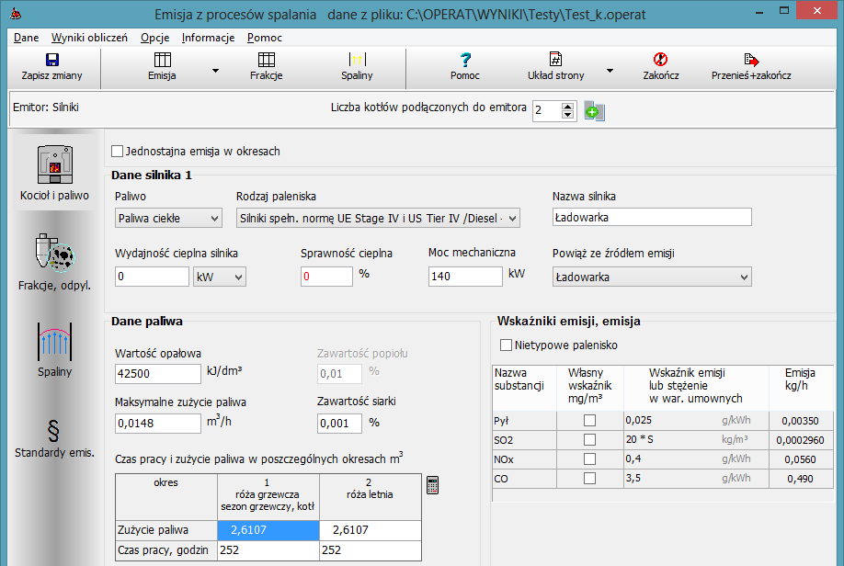Check own indicator box for Pył
Viewport: 844px width, 566px height.
pos(590,420)
